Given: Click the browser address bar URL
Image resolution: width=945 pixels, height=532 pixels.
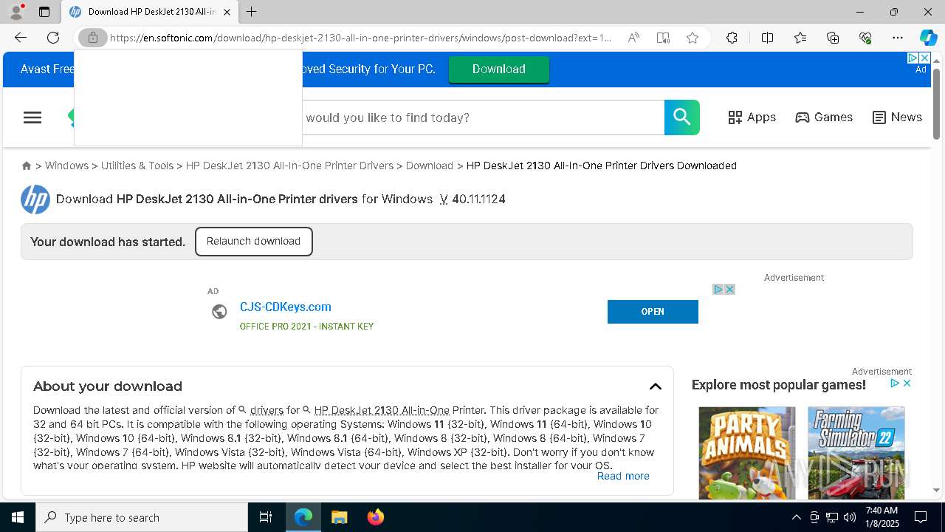Looking at the screenshot, I should point(360,38).
